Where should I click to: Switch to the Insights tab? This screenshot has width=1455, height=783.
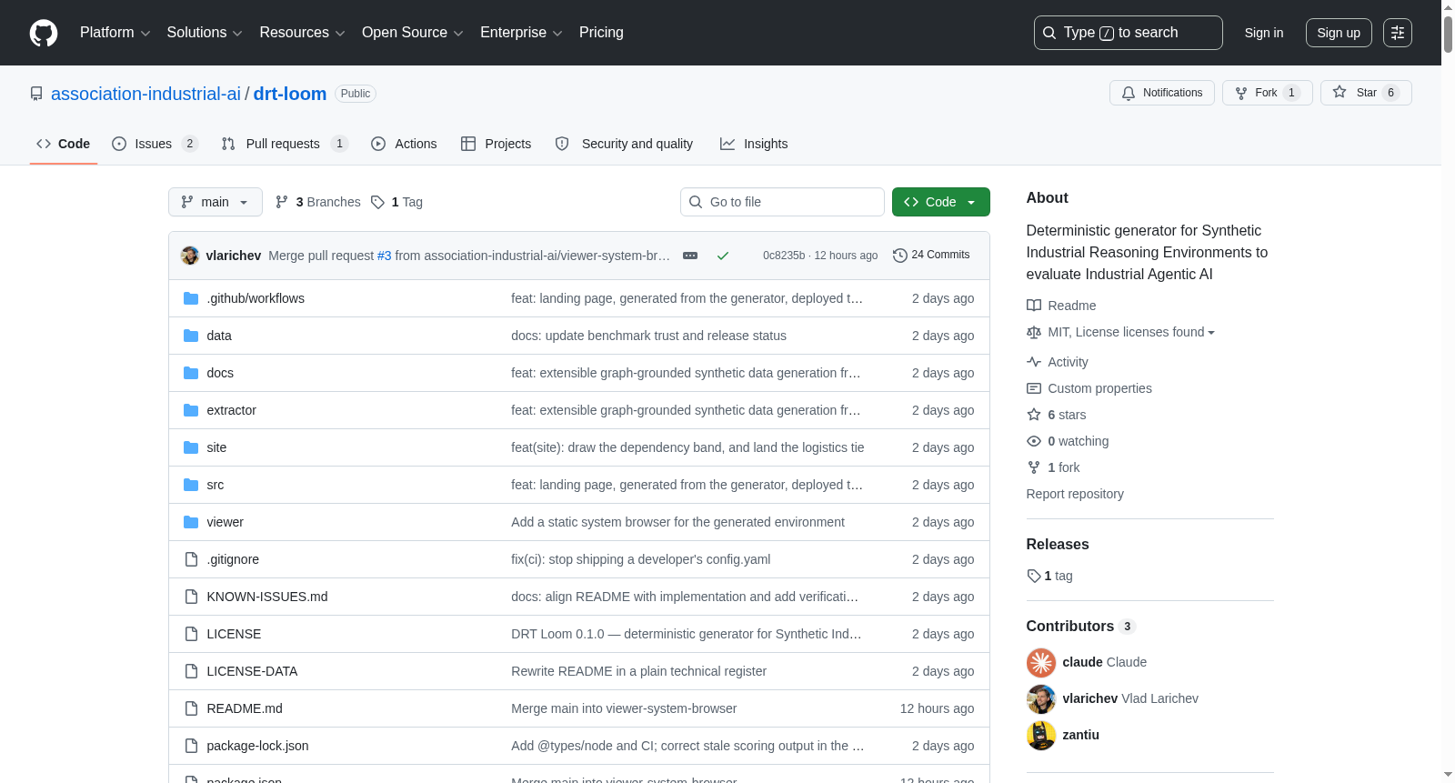pyautogui.click(x=754, y=144)
